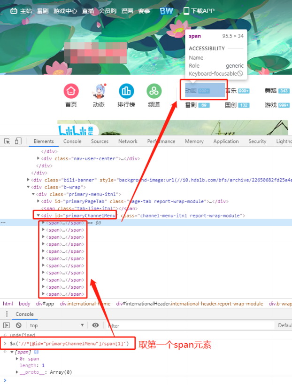Click the phone icon beside 下载APP
The width and height of the screenshot is (292, 385).
[x=186, y=11]
